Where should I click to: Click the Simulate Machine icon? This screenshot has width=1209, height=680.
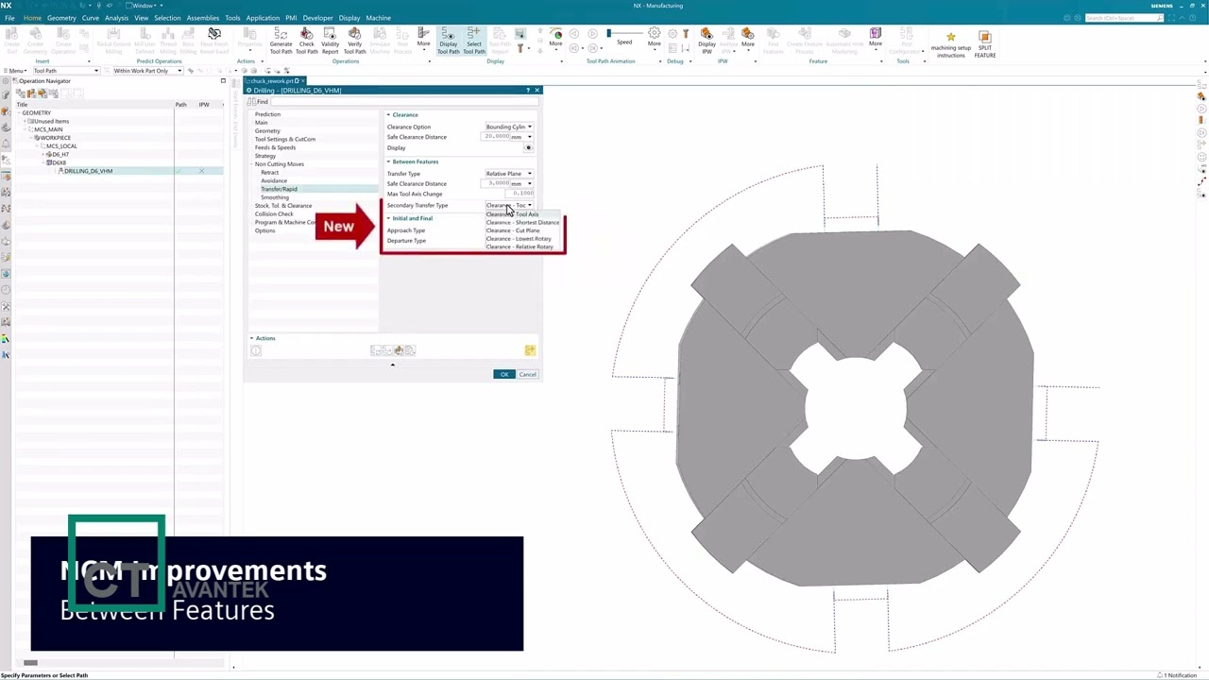[379, 35]
